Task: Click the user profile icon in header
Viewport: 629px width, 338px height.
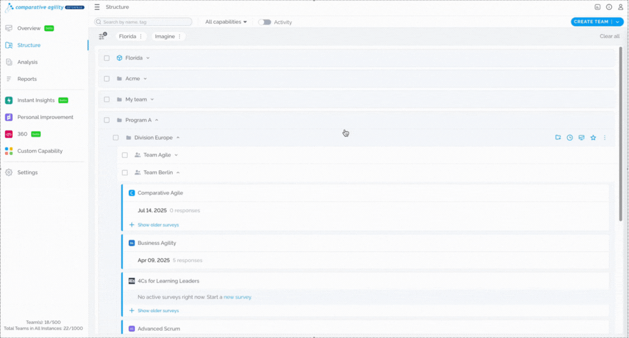Action: point(620,7)
